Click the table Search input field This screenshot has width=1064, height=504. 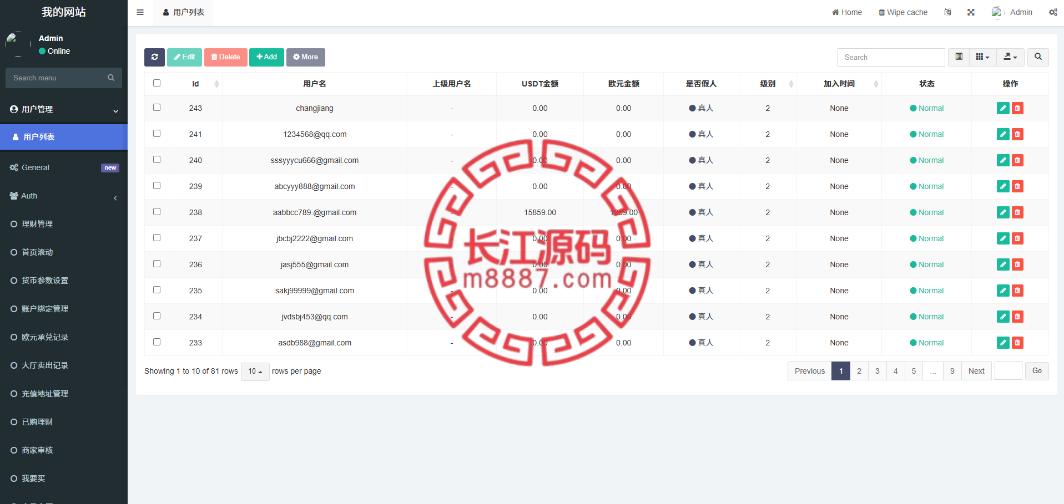(x=891, y=57)
